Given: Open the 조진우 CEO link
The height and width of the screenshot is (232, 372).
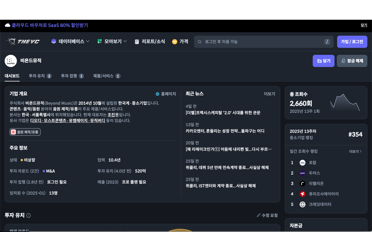Looking at the screenshot, I should pos(113,115).
